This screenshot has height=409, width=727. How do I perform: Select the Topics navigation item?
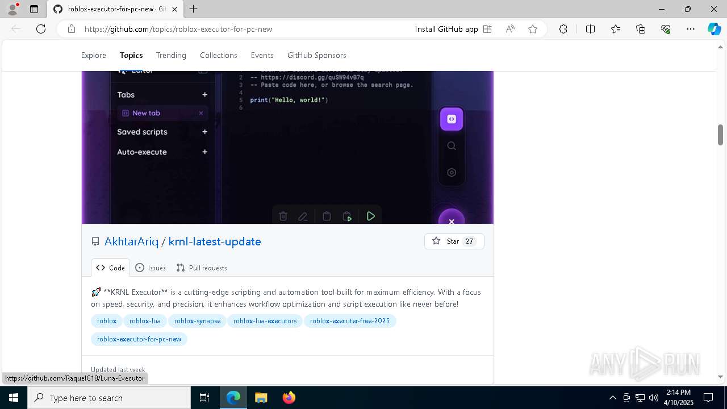click(131, 55)
